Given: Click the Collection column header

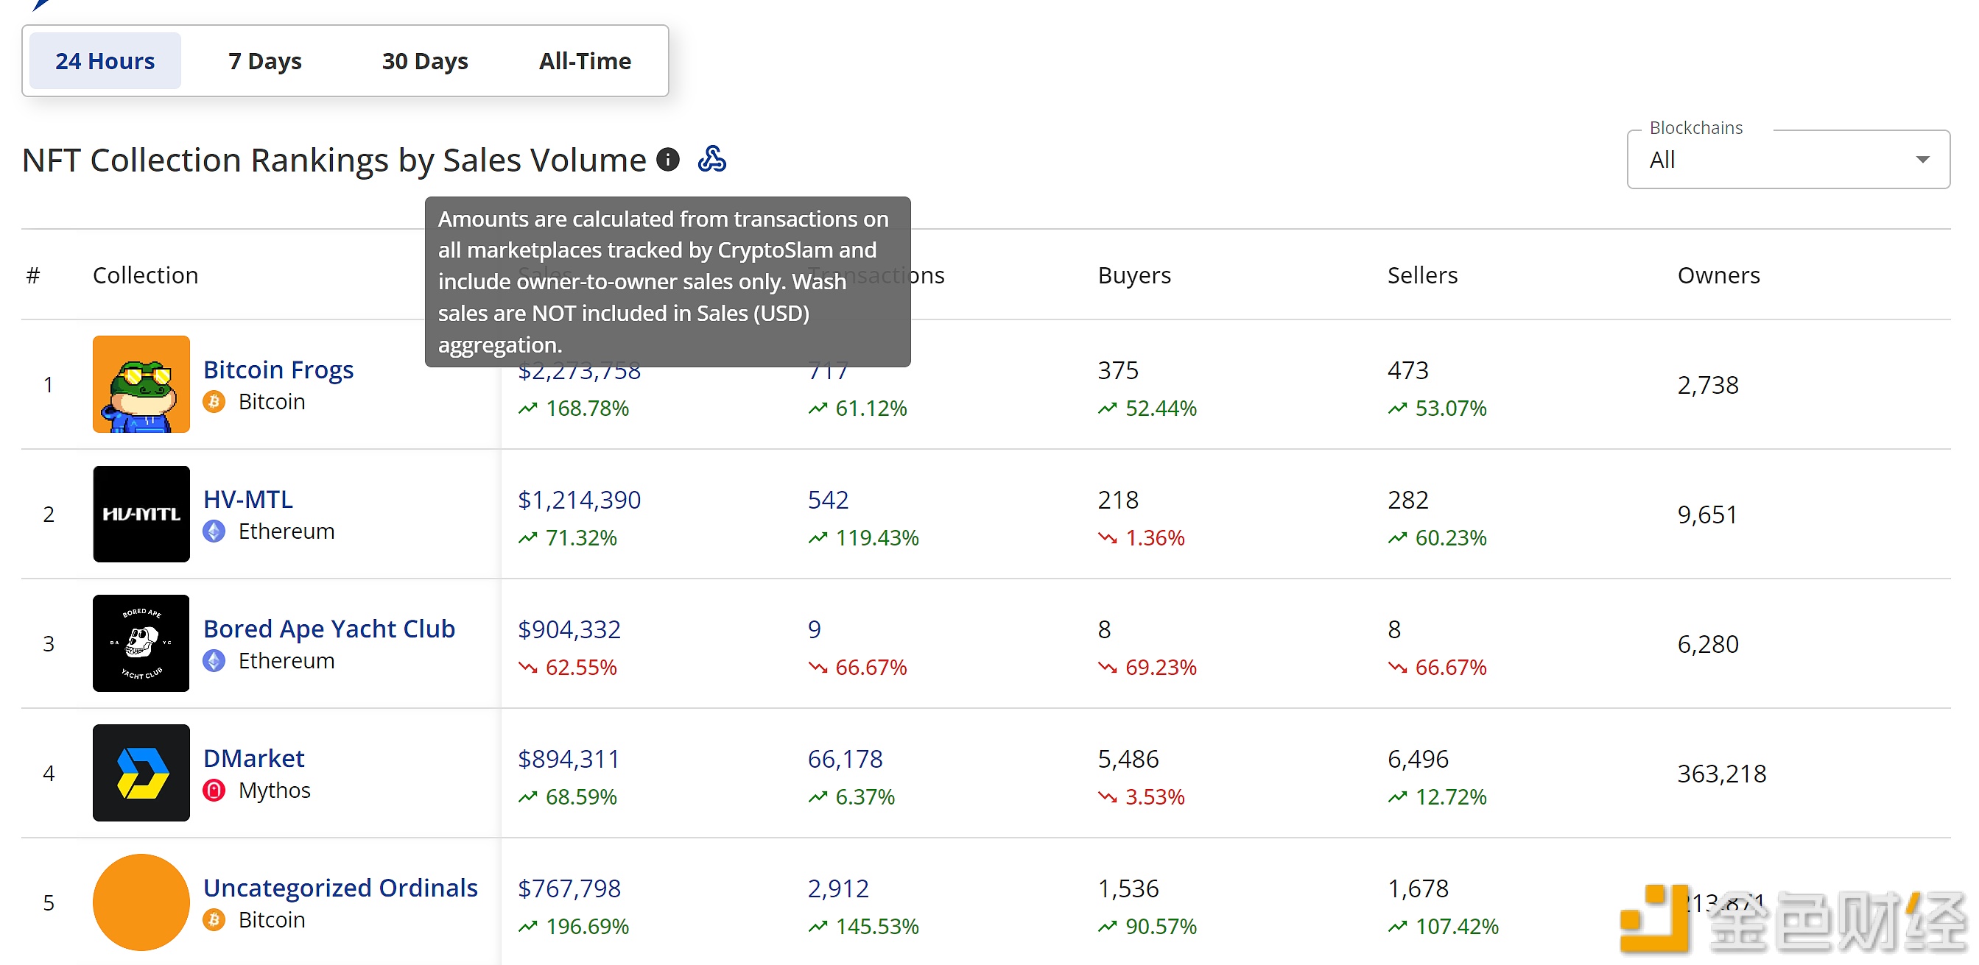Looking at the screenshot, I should 145,275.
